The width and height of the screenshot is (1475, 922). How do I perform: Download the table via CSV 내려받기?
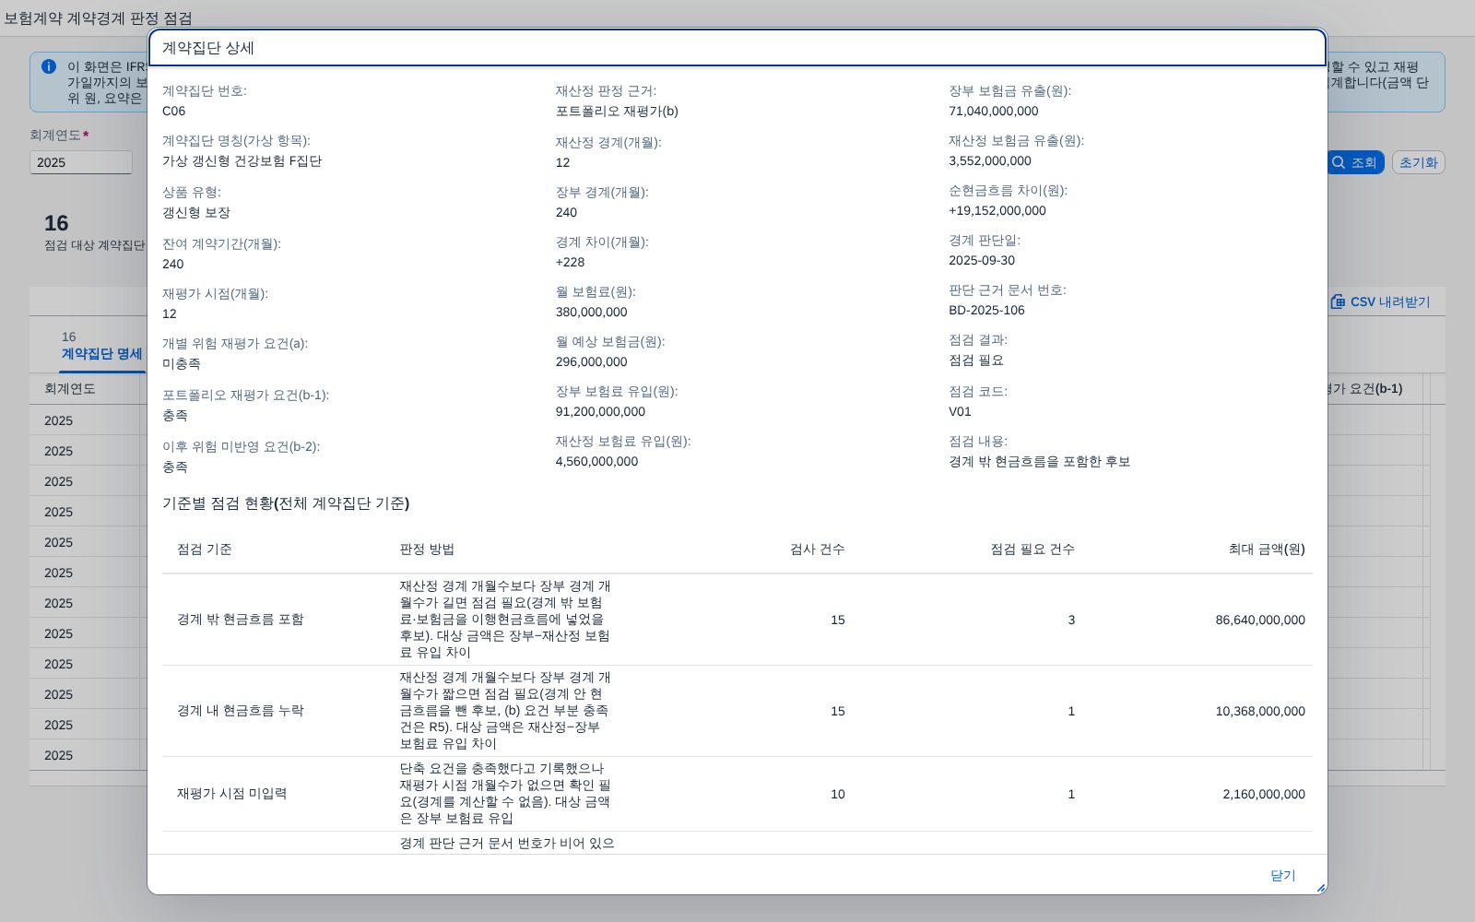1380,301
